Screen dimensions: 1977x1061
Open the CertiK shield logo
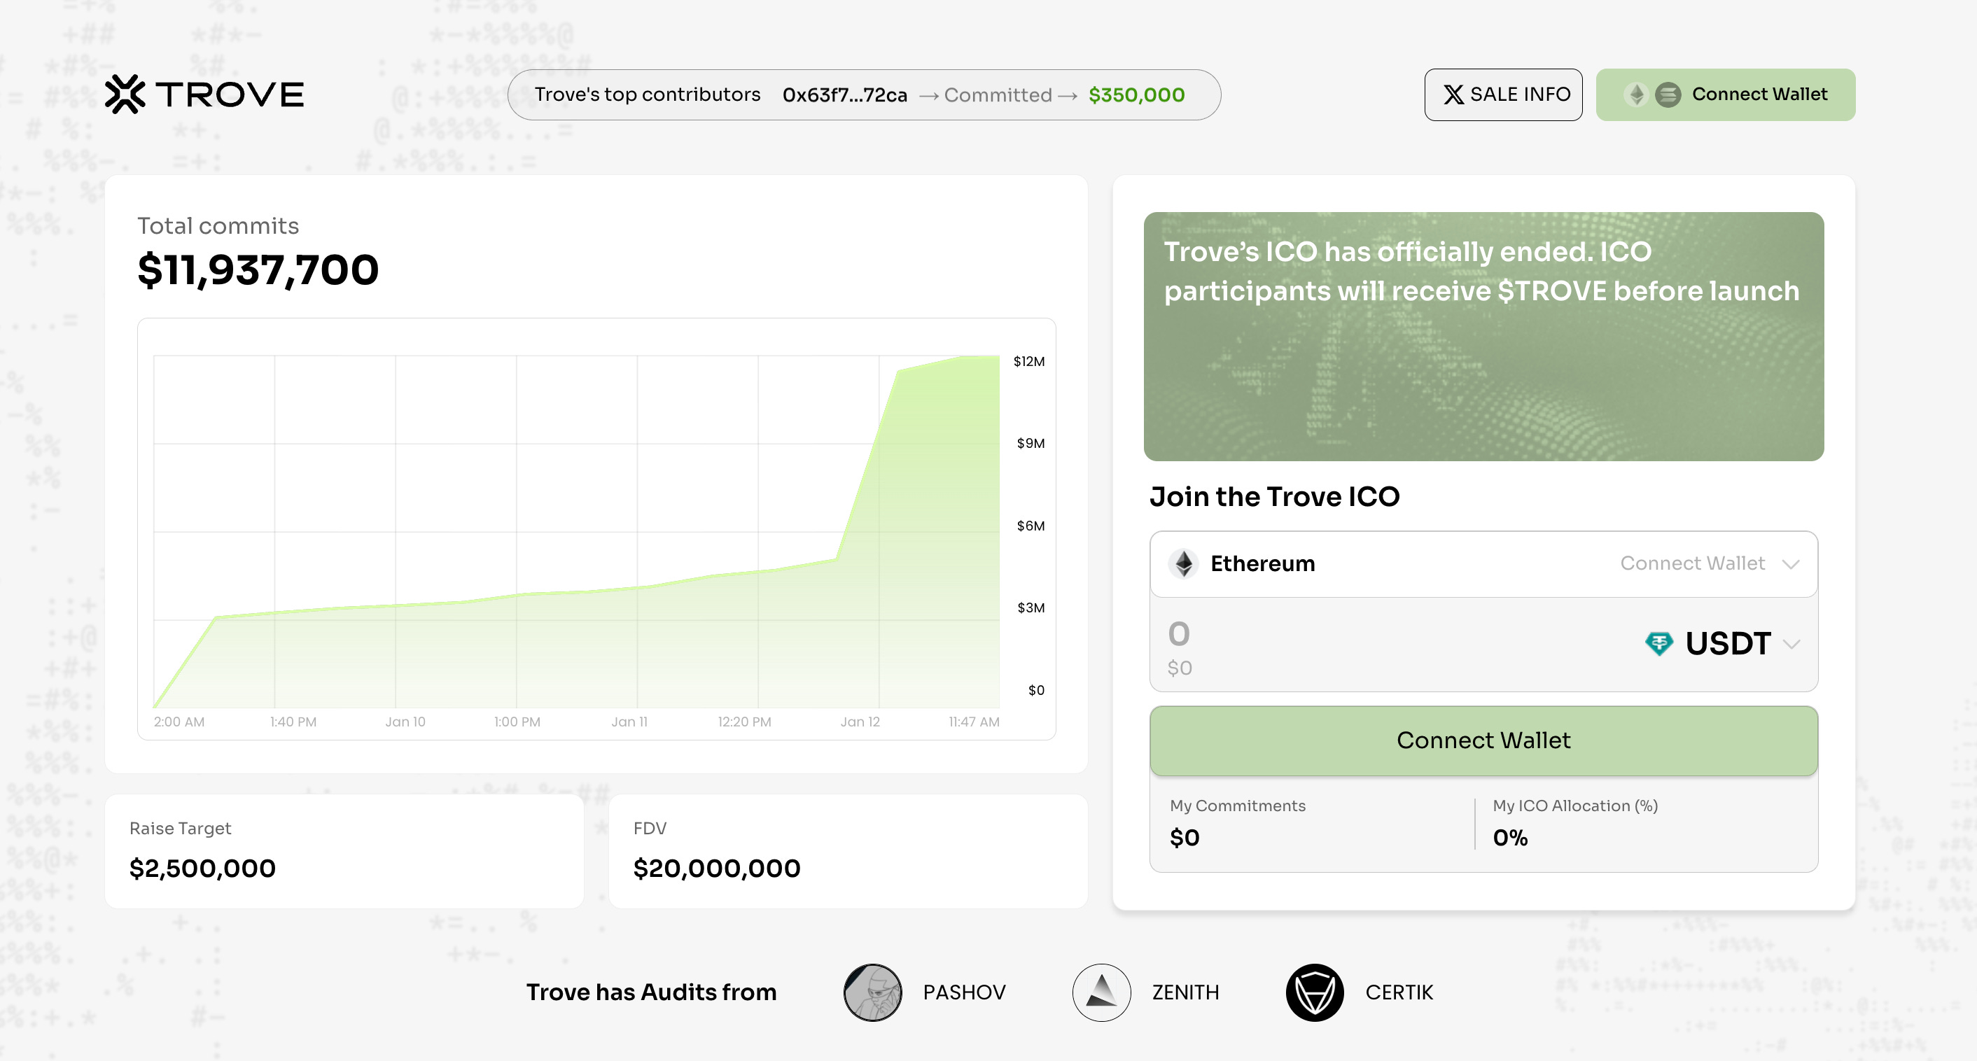(1314, 992)
